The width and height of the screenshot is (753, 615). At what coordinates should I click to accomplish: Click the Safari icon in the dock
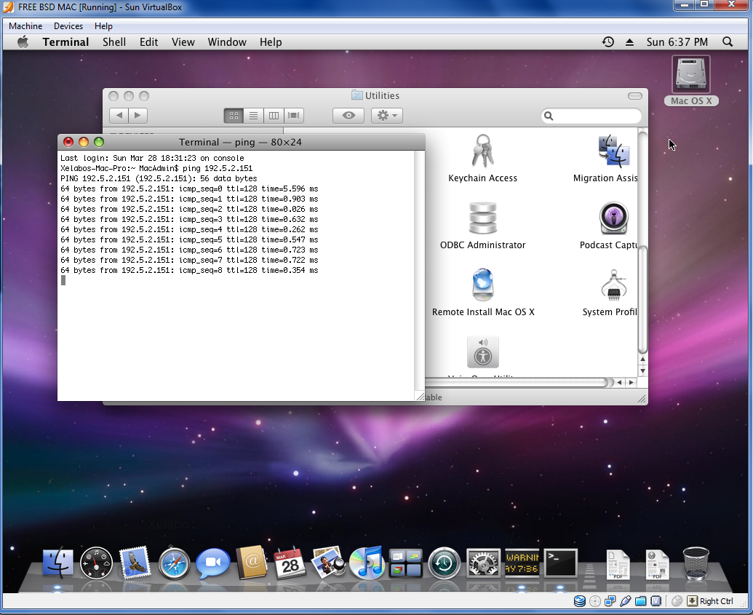click(x=174, y=563)
